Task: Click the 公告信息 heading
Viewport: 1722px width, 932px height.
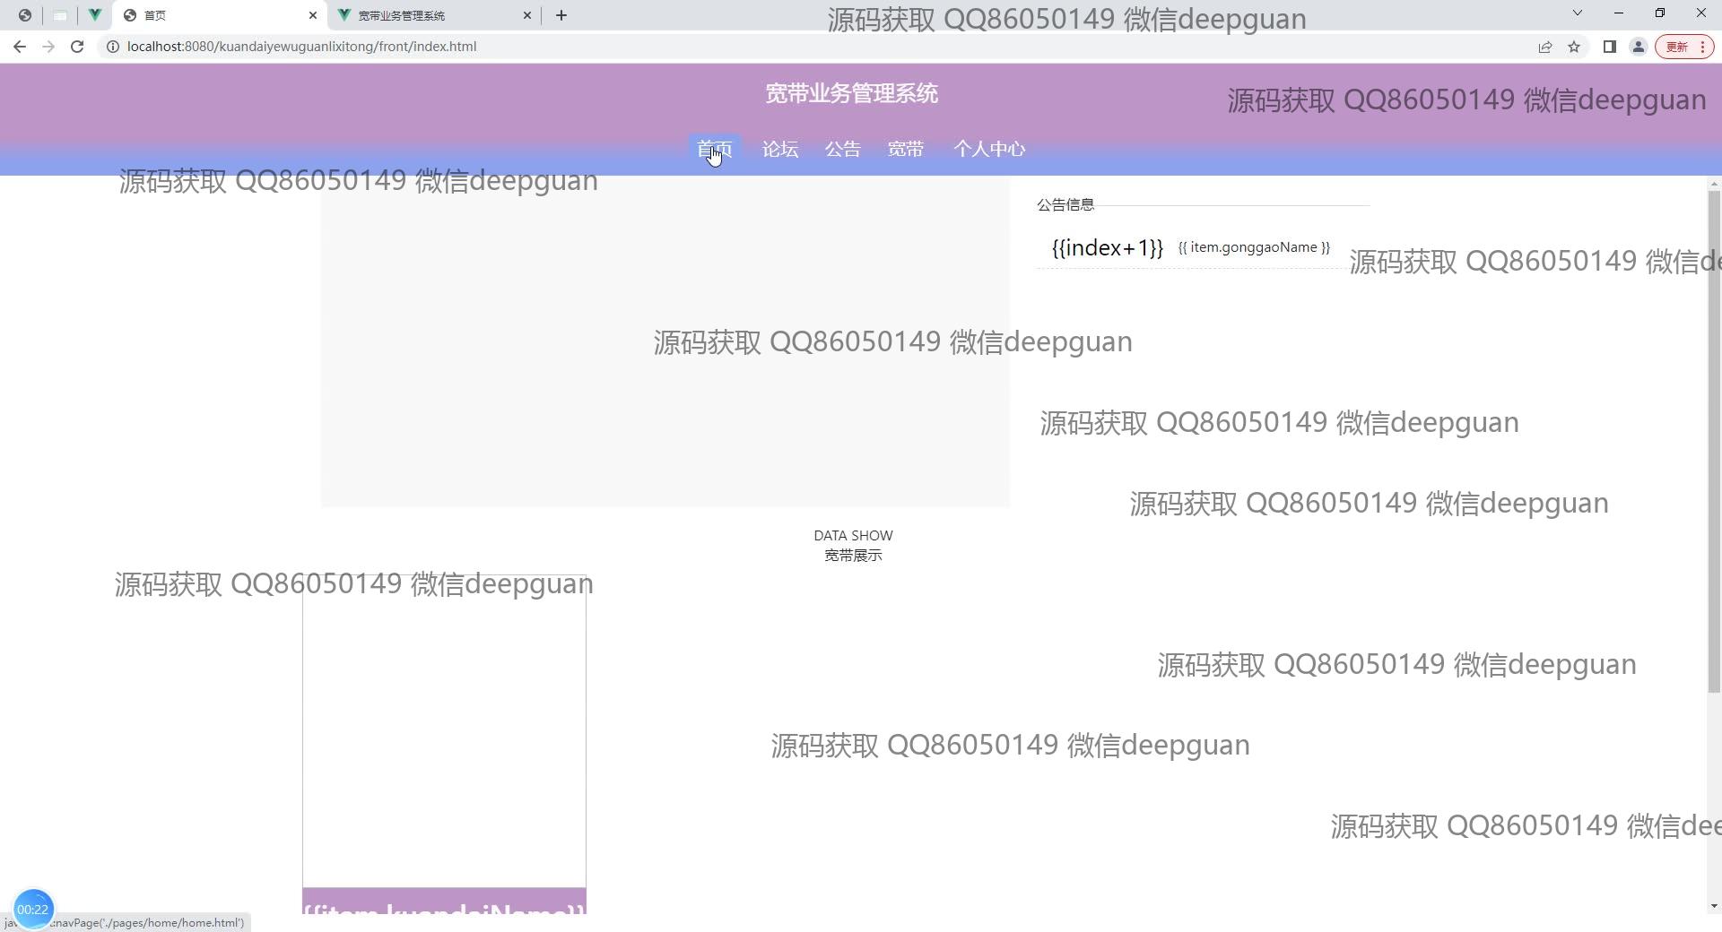Action: pos(1065,205)
